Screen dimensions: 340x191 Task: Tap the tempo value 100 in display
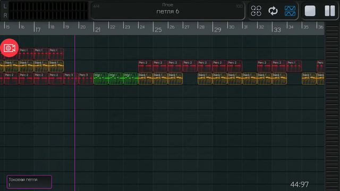click(239, 6)
